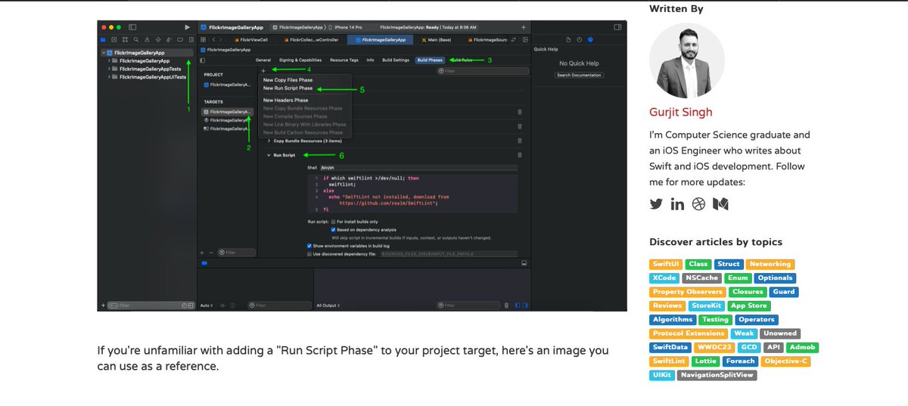
Task: Click the plus icon in Xcode title bar
Action: (523, 26)
